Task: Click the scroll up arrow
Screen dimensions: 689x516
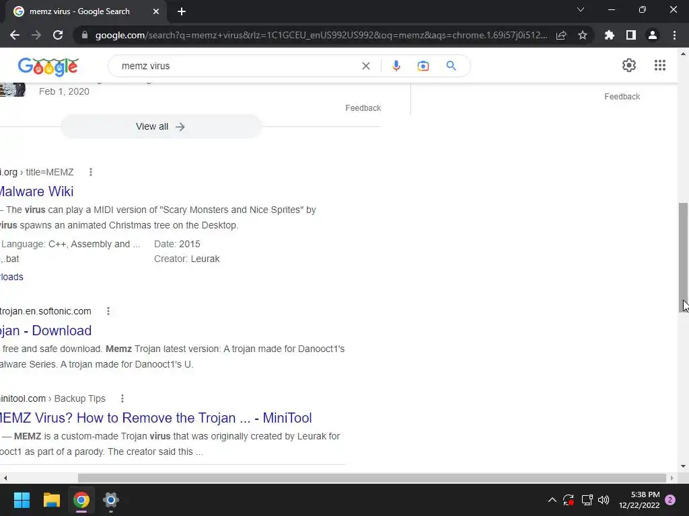Action: [x=683, y=54]
